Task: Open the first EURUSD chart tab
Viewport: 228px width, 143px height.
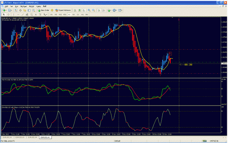Action: point(7,137)
